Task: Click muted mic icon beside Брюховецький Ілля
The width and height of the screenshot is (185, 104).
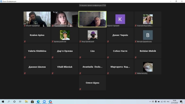Action: (x=53, y=42)
